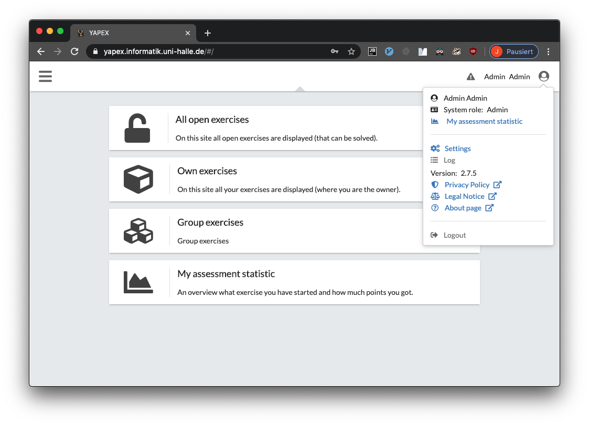Open My assessment statistic link in dropdown

(x=484, y=121)
